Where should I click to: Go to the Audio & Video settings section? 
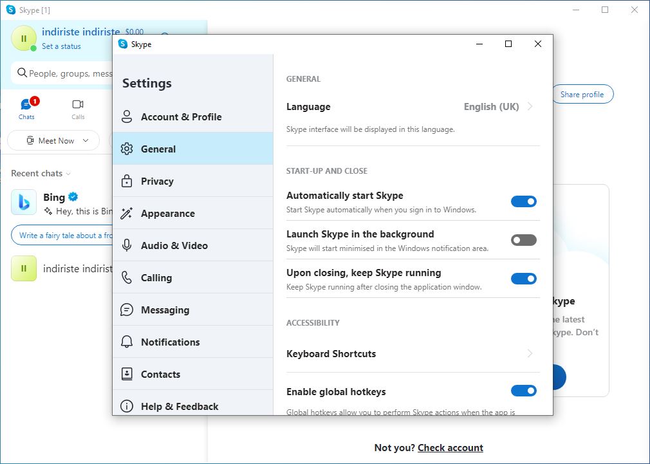(193, 245)
